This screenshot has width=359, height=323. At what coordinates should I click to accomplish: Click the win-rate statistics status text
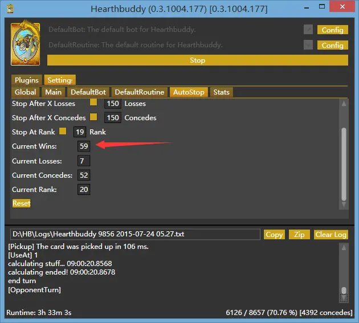click(x=289, y=313)
